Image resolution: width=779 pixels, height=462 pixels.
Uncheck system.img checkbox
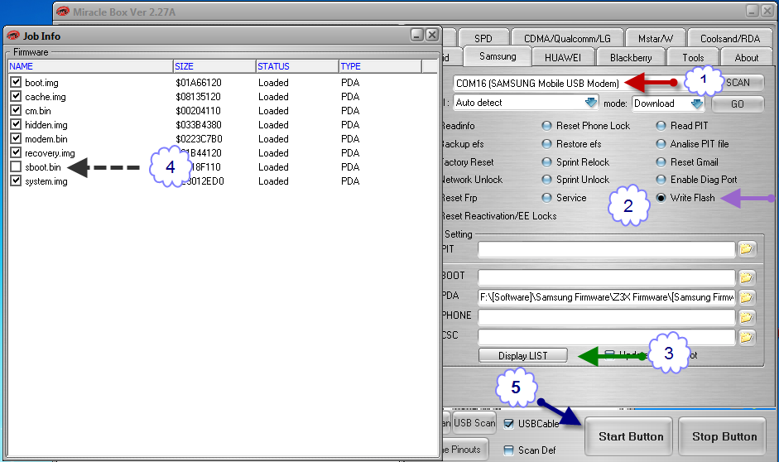[x=16, y=180]
